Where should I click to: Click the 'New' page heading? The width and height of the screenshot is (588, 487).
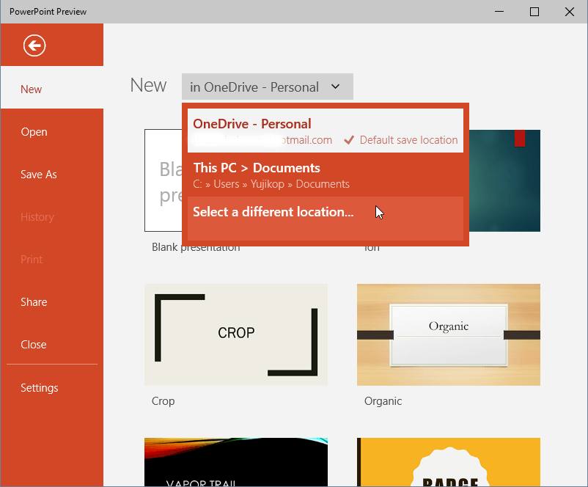[x=148, y=85]
